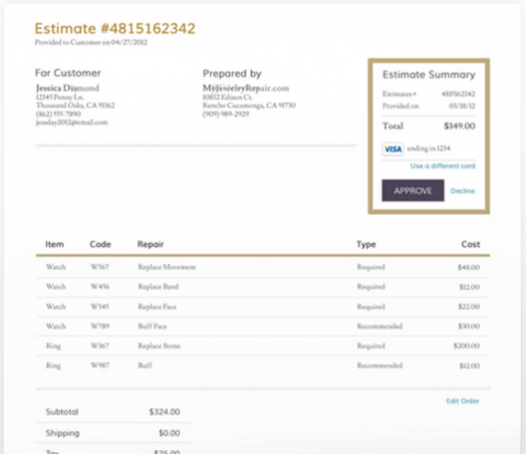Select the Code column header
The height and width of the screenshot is (456, 526).
pyautogui.click(x=99, y=244)
